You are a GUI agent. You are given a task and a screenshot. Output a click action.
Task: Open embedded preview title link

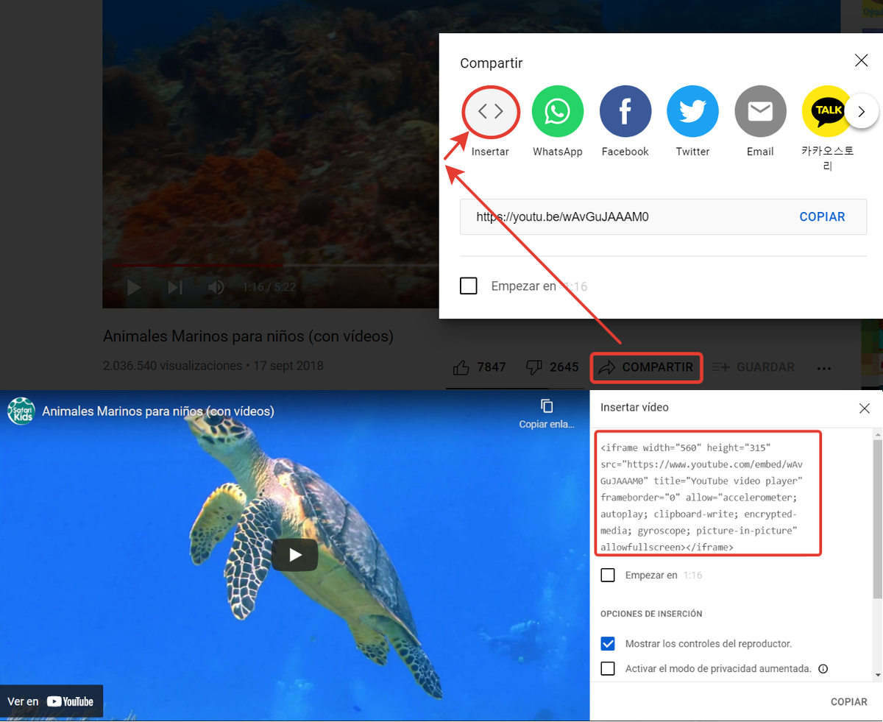point(158,411)
